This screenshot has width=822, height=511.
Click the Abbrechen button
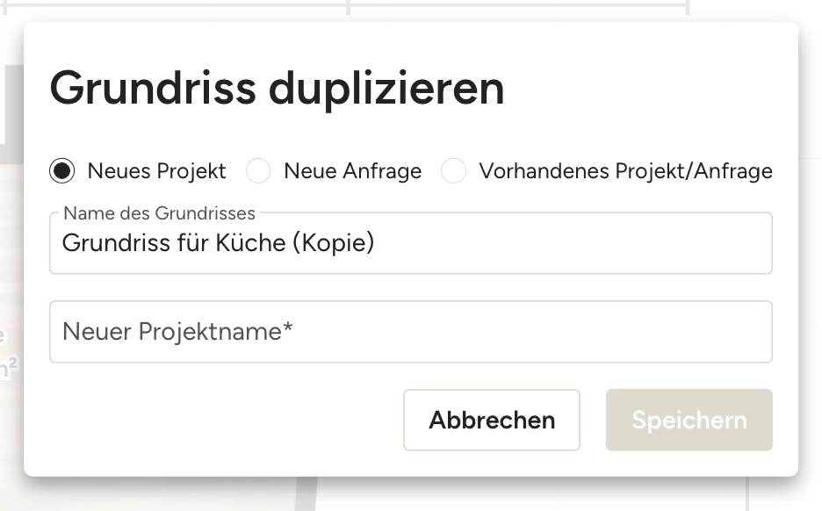(x=492, y=420)
